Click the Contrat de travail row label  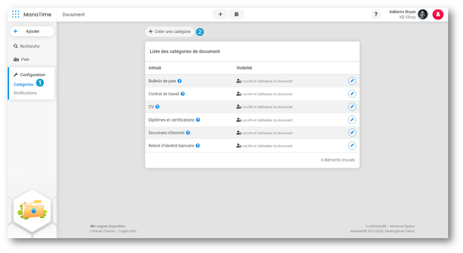click(164, 94)
